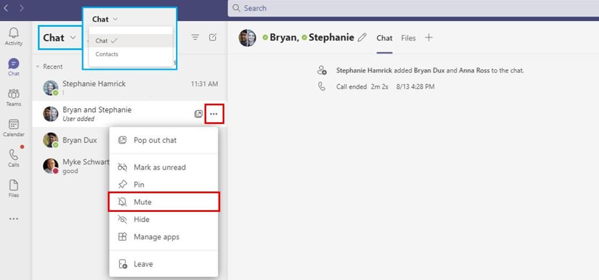The height and width of the screenshot is (280, 599).
Task: Click the 'Call ended' message text
Action: pos(352,87)
